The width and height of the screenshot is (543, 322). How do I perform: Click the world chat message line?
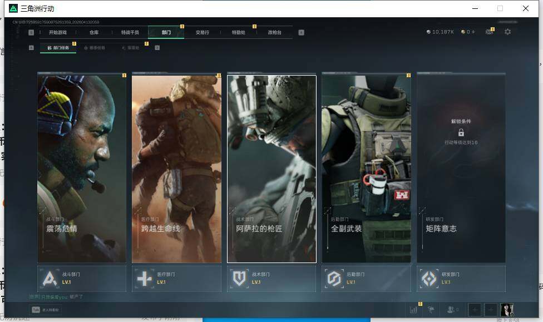[x=56, y=297]
